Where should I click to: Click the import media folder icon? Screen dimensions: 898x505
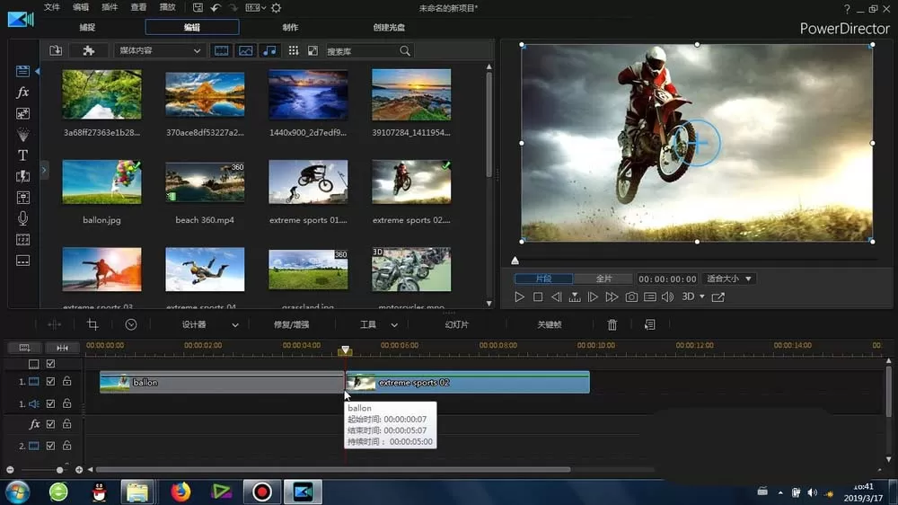click(x=56, y=50)
